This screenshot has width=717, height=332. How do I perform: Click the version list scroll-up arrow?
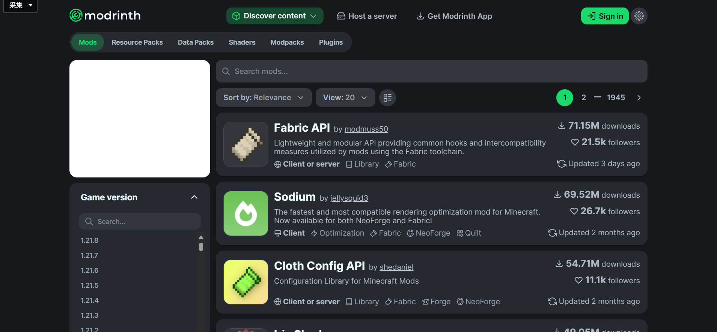[201, 237]
